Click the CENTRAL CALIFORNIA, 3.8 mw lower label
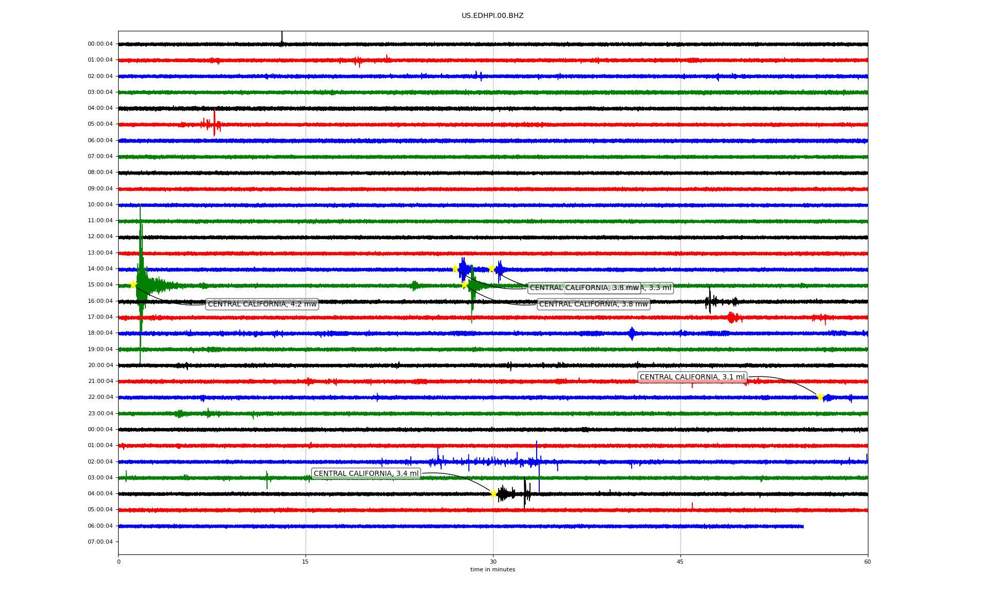 pos(593,304)
